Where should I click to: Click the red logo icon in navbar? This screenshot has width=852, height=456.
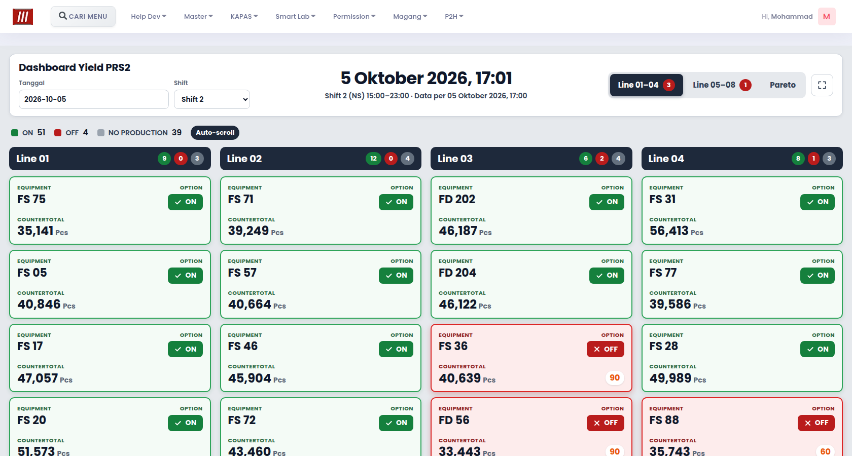click(23, 17)
